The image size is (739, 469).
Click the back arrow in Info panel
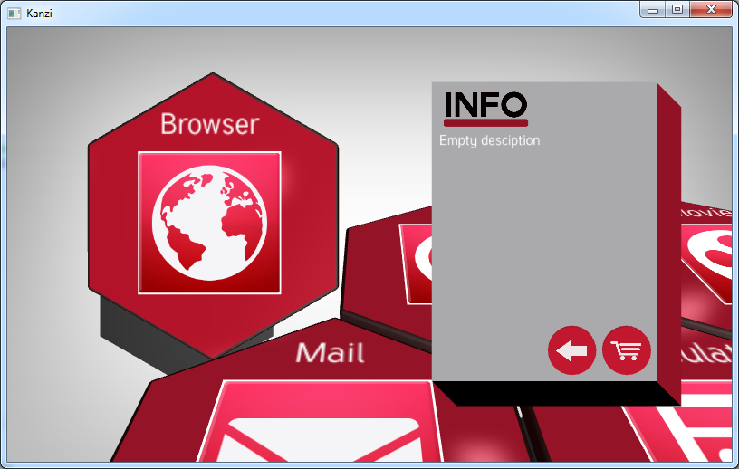(x=571, y=350)
